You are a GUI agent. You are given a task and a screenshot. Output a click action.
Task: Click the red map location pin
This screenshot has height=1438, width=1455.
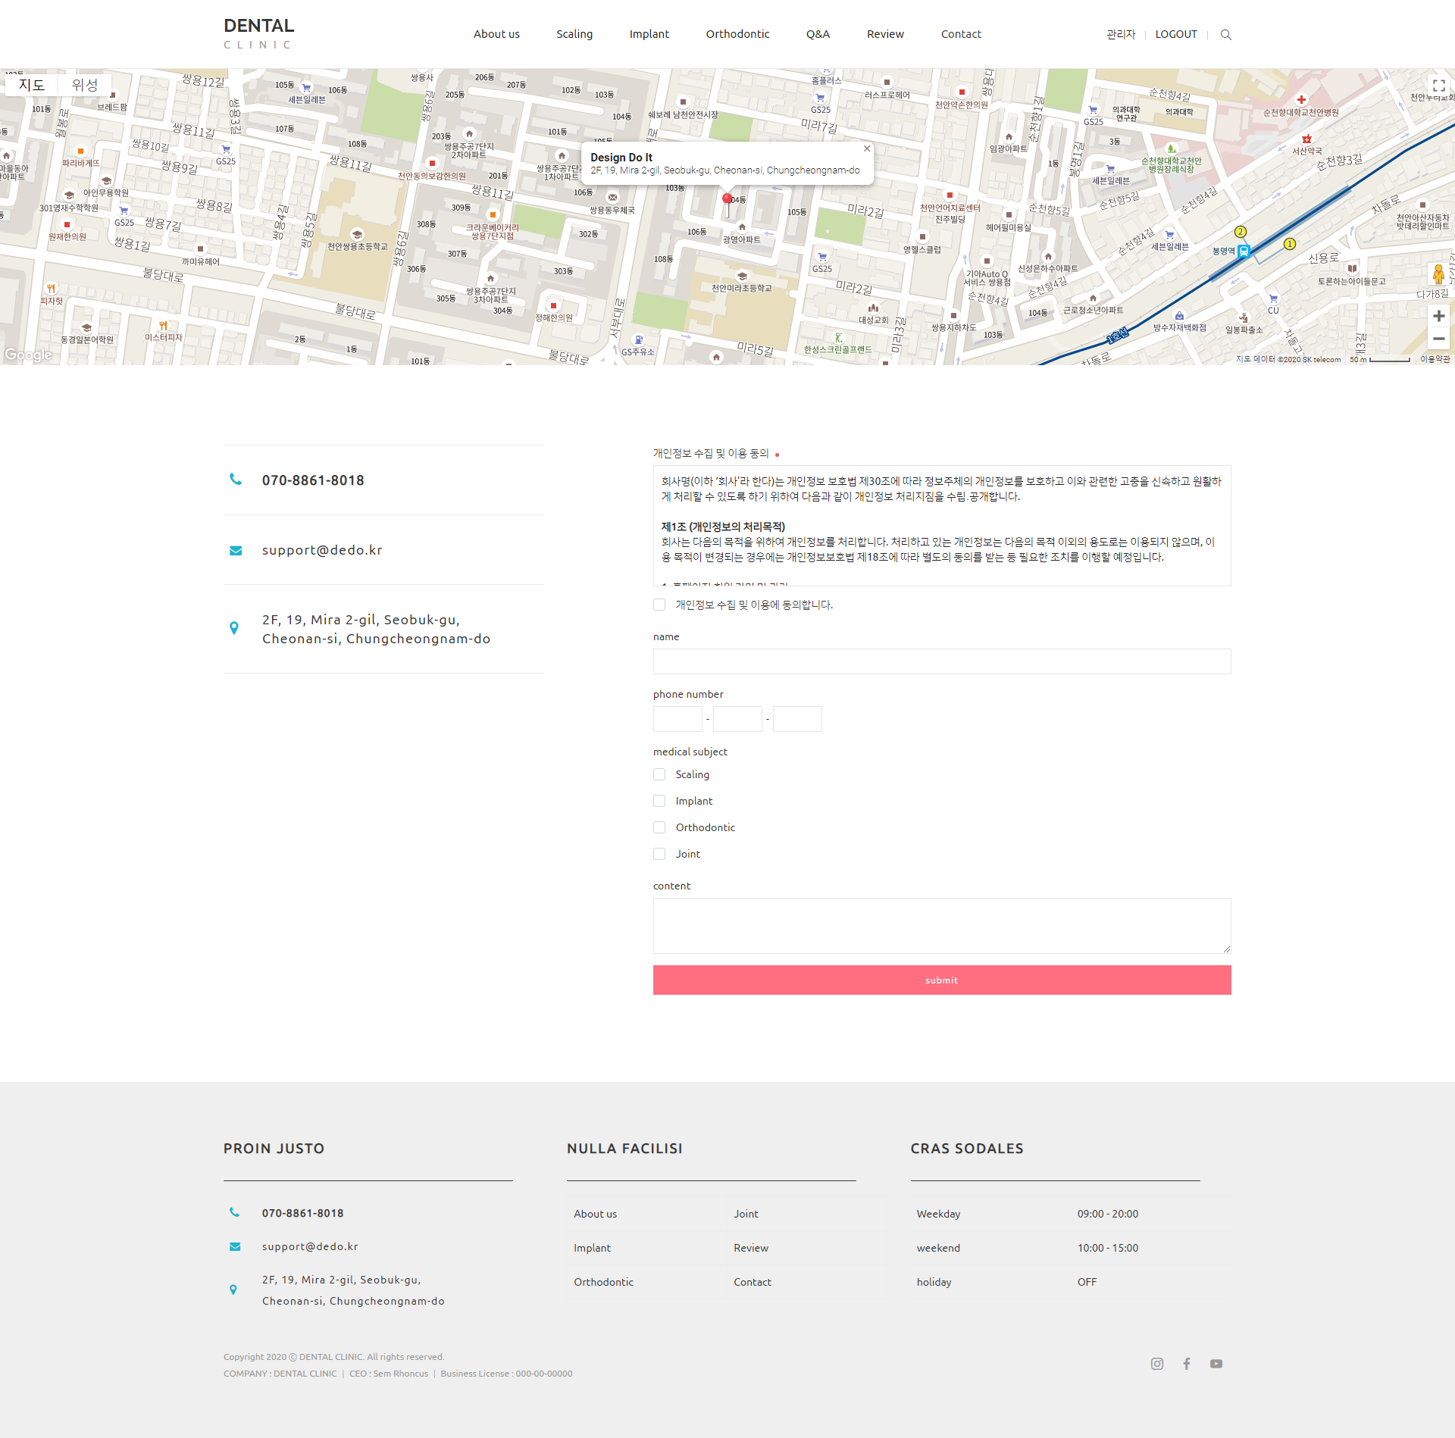coord(727,199)
